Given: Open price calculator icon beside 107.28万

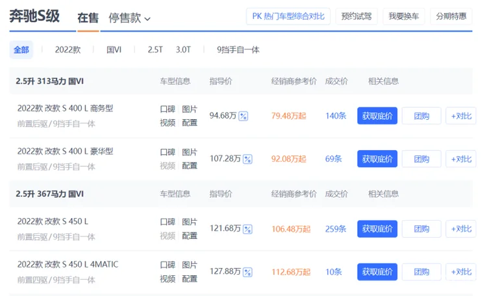Looking at the screenshot, I should pyautogui.click(x=247, y=159).
